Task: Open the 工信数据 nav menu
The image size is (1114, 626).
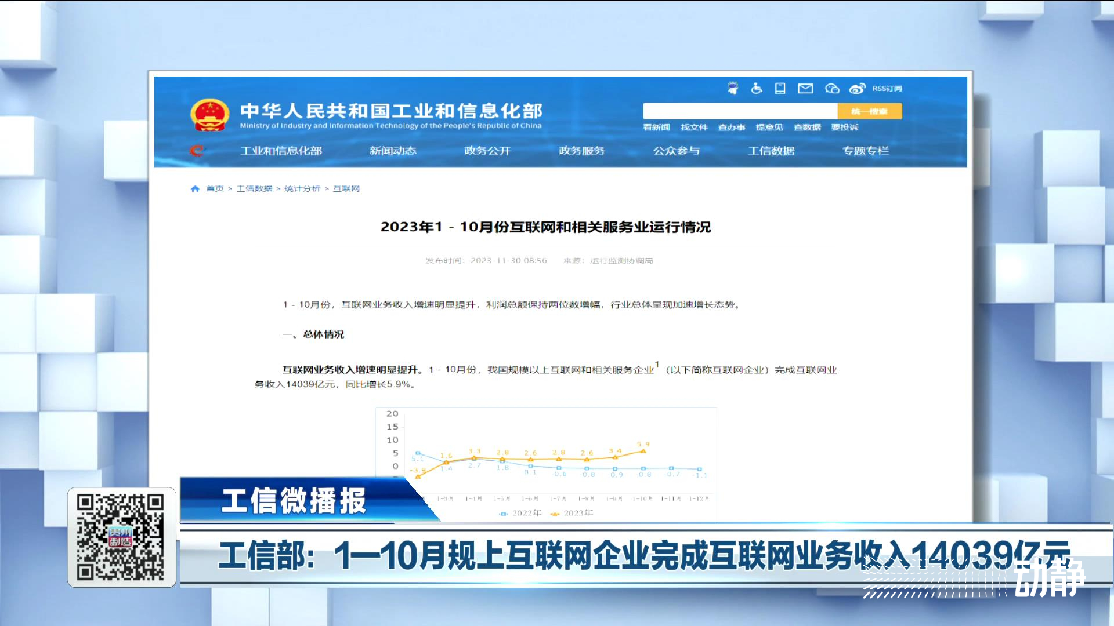Action: 771,151
